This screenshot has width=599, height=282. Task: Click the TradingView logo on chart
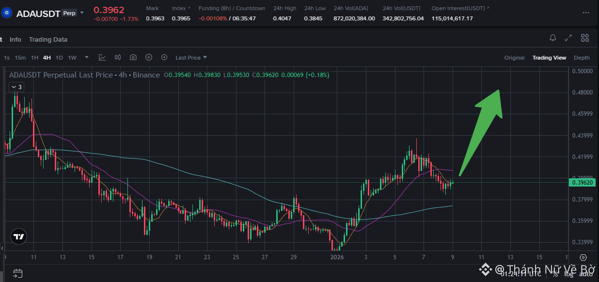pyautogui.click(x=18, y=236)
